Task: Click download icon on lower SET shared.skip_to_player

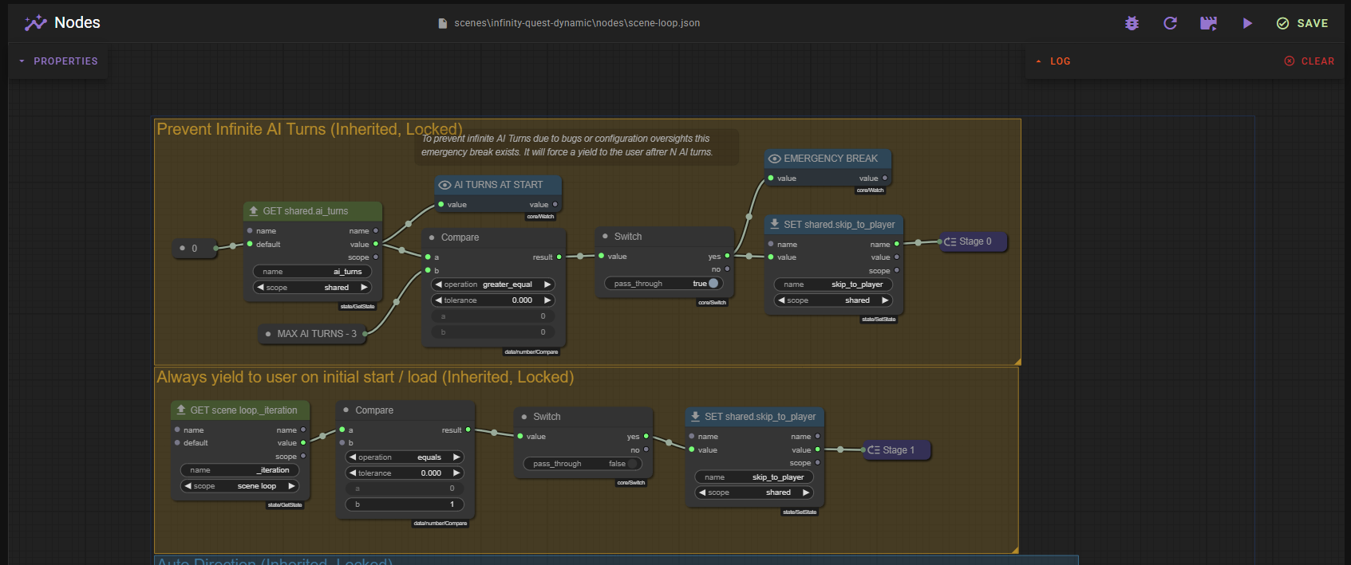Action: click(x=695, y=417)
